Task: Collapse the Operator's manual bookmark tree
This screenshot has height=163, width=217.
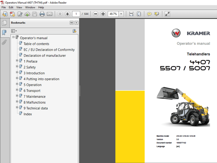Action: pos(13,37)
